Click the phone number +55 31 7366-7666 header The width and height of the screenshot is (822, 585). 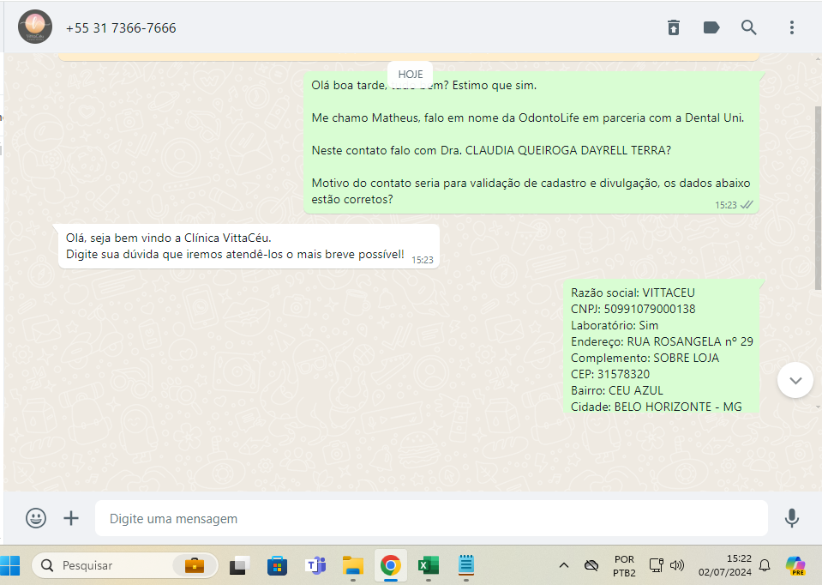click(x=121, y=28)
